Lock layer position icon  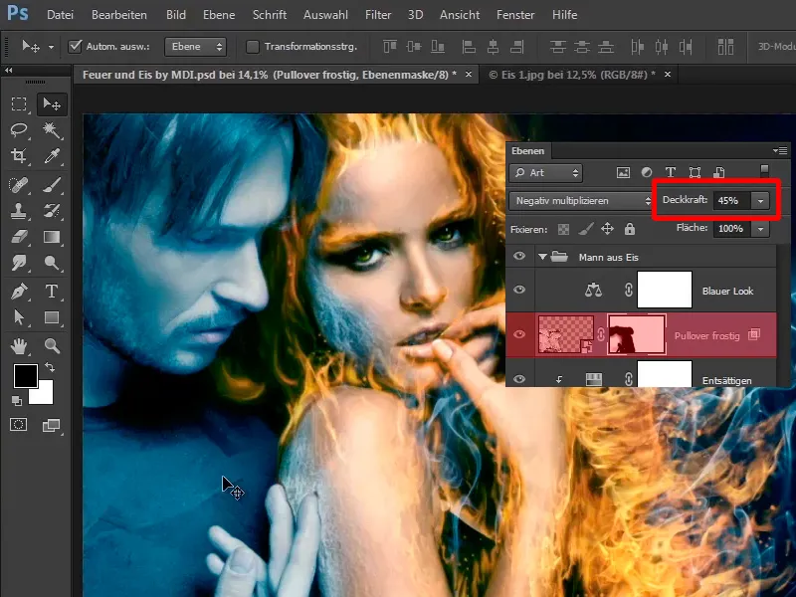[x=607, y=230]
